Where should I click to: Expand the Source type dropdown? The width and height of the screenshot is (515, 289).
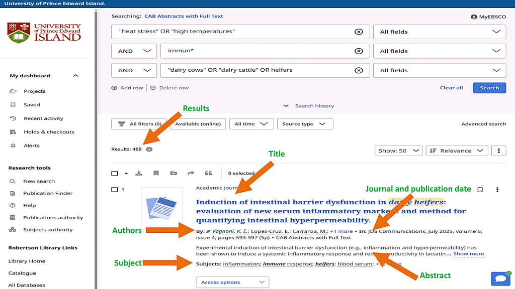point(305,124)
